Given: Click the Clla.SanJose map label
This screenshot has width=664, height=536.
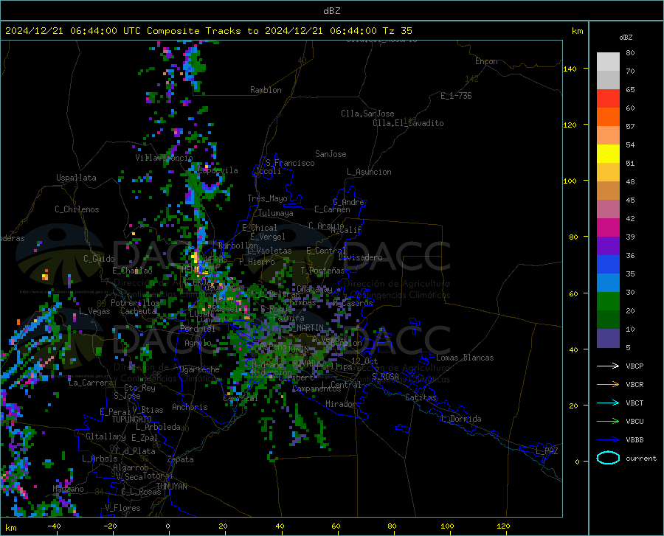Looking at the screenshot, I should [367, 114].
